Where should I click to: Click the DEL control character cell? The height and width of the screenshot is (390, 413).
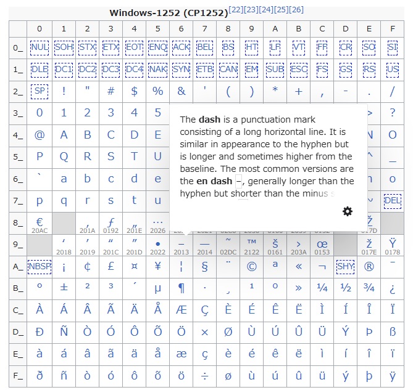click(393, 201)
